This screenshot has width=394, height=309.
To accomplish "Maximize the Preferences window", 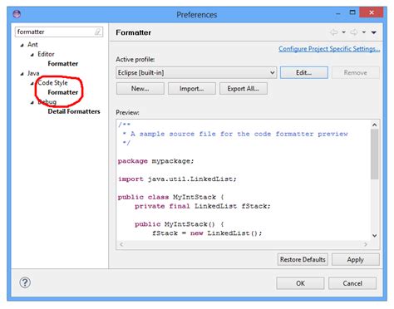I will [x=352, y=12].
